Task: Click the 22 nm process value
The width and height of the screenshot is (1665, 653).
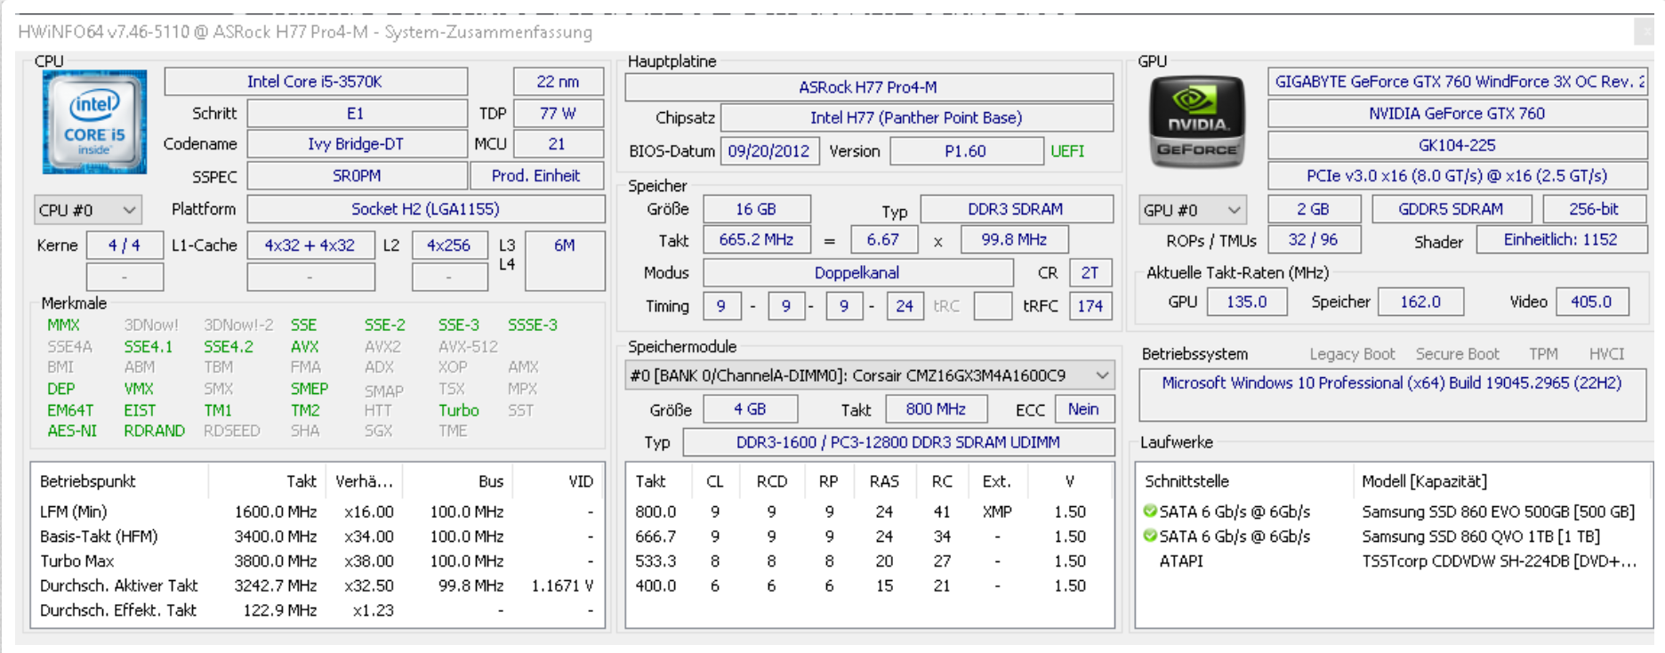Action: [x=559, y=82]
